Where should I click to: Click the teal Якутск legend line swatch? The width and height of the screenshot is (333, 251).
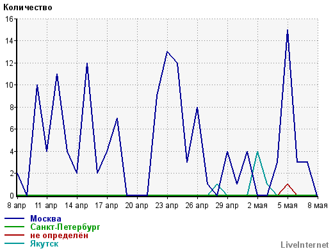tap(15, 243)
